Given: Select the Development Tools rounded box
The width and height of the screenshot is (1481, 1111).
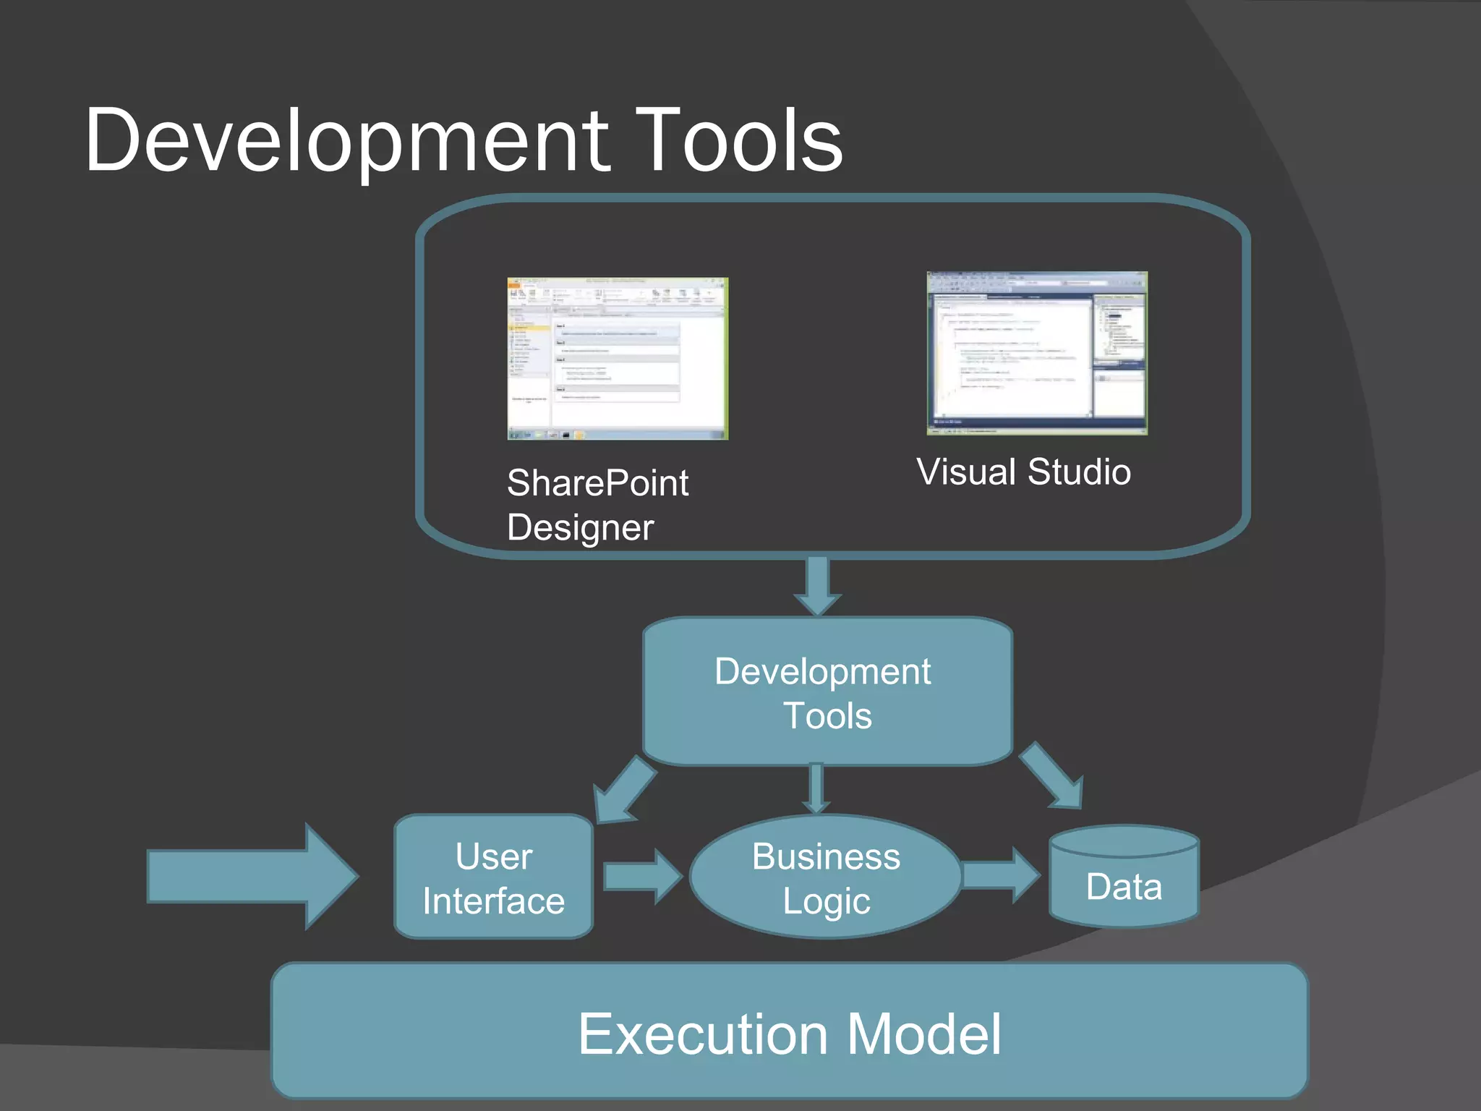Looking at the screenshot, I should point(827,692).
